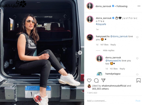This screenshot has height=105, width=142.
Task: Like dorra_zarrouk reply comment heart
Action: (x=137, y=58)
